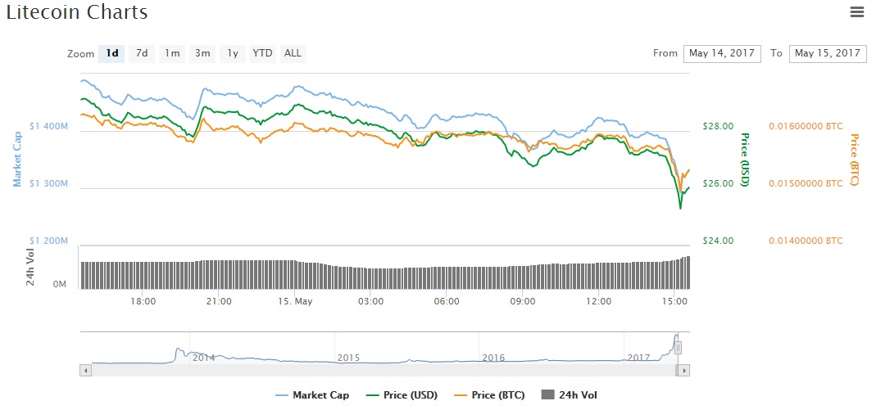Click the Market Cap axis title
876x410 pixels.
[17, 159]
